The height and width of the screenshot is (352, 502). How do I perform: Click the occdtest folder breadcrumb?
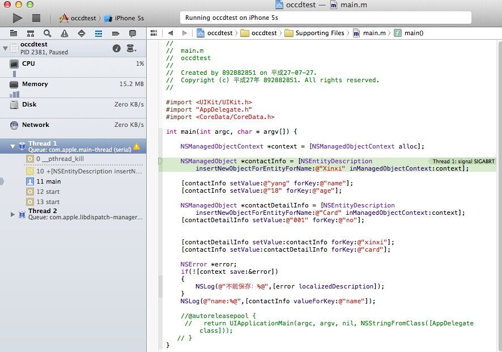click(x=259, y=33)
